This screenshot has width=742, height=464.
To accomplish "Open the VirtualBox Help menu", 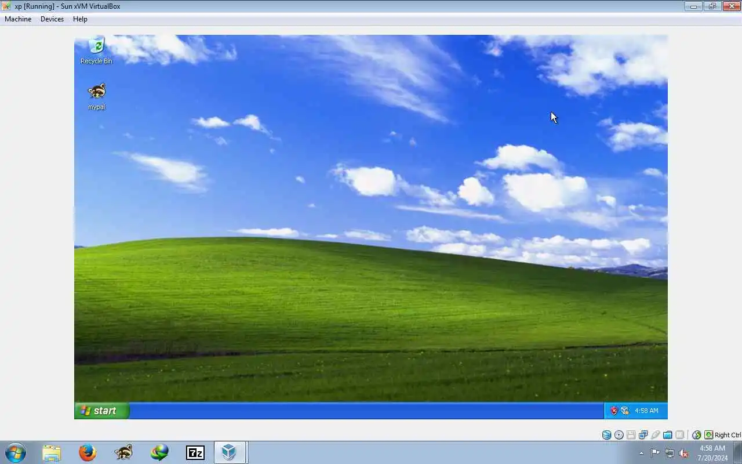I will click(x=80, y=19).
